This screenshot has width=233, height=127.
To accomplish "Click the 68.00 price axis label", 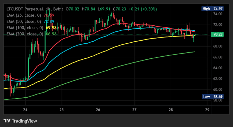I will (x=218, y=46).
